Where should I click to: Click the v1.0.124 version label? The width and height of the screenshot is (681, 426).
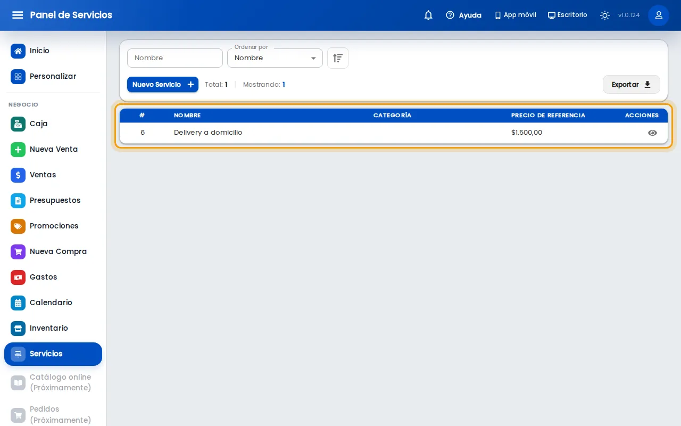[x=629, y=15]
